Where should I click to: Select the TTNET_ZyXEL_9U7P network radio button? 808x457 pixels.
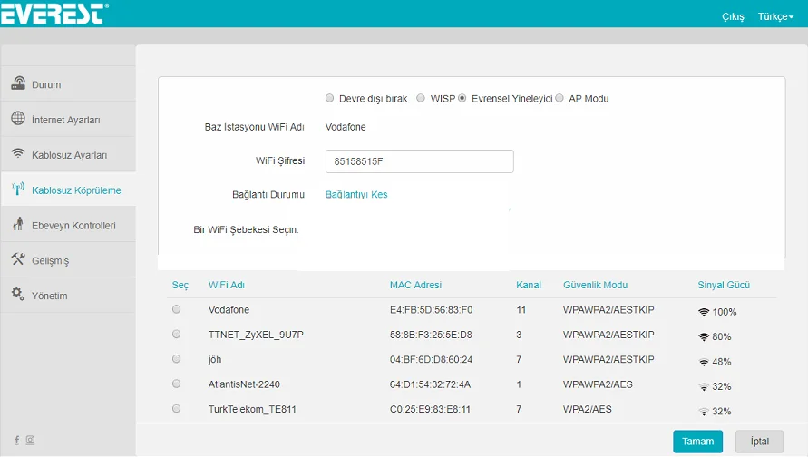[176, 335]
